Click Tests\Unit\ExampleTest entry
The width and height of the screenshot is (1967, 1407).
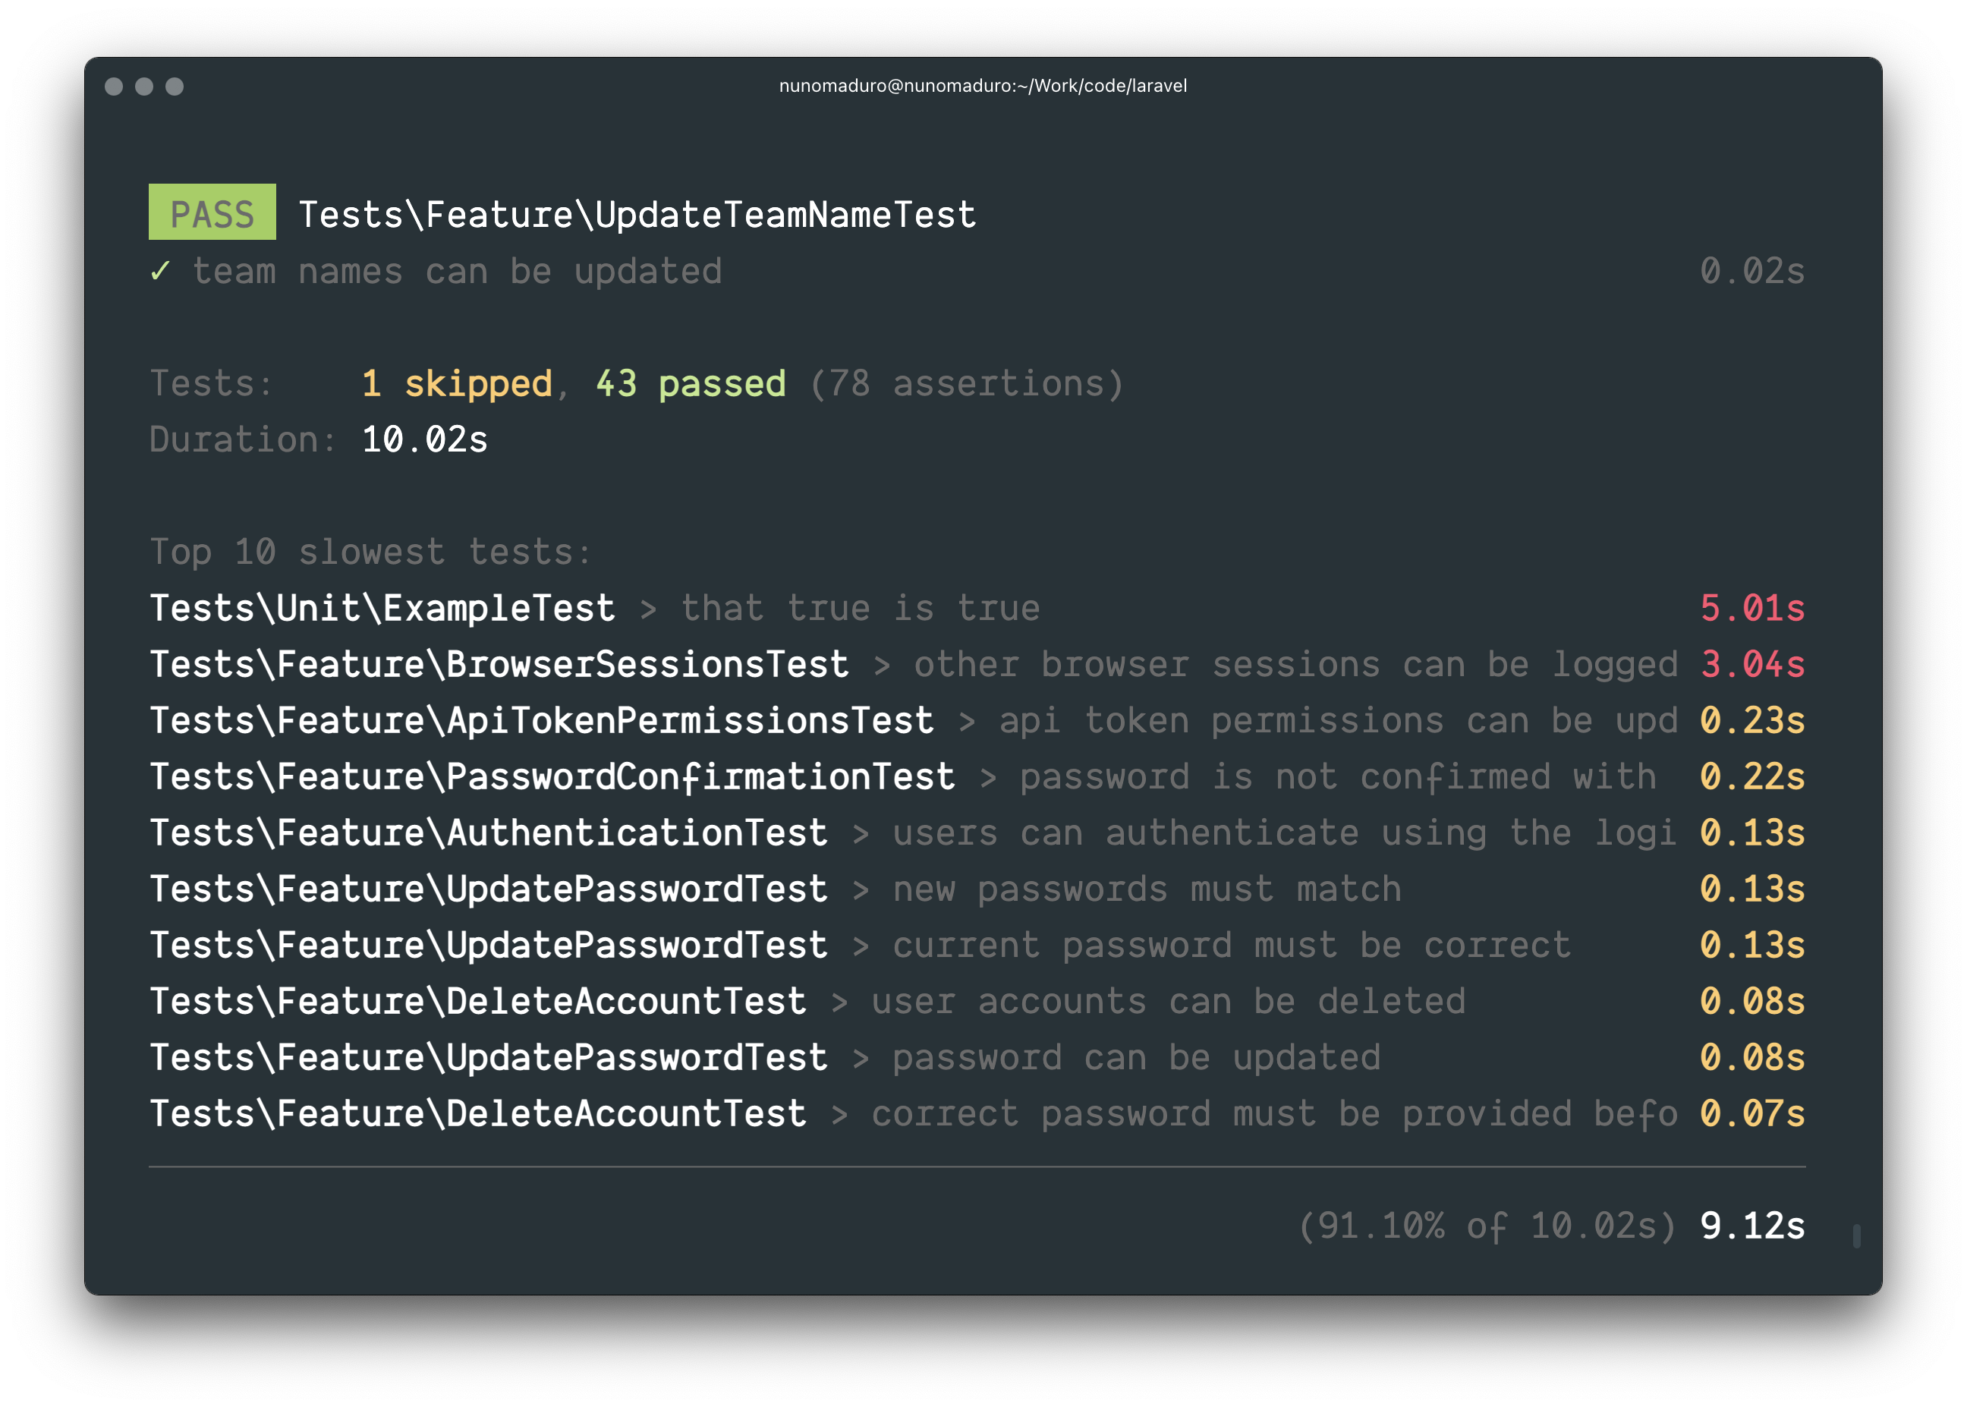[x=382, y=608]
